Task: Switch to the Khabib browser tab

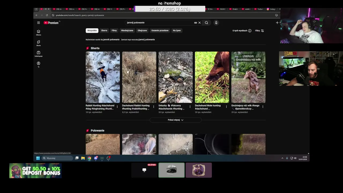Action: coord(234,9)
